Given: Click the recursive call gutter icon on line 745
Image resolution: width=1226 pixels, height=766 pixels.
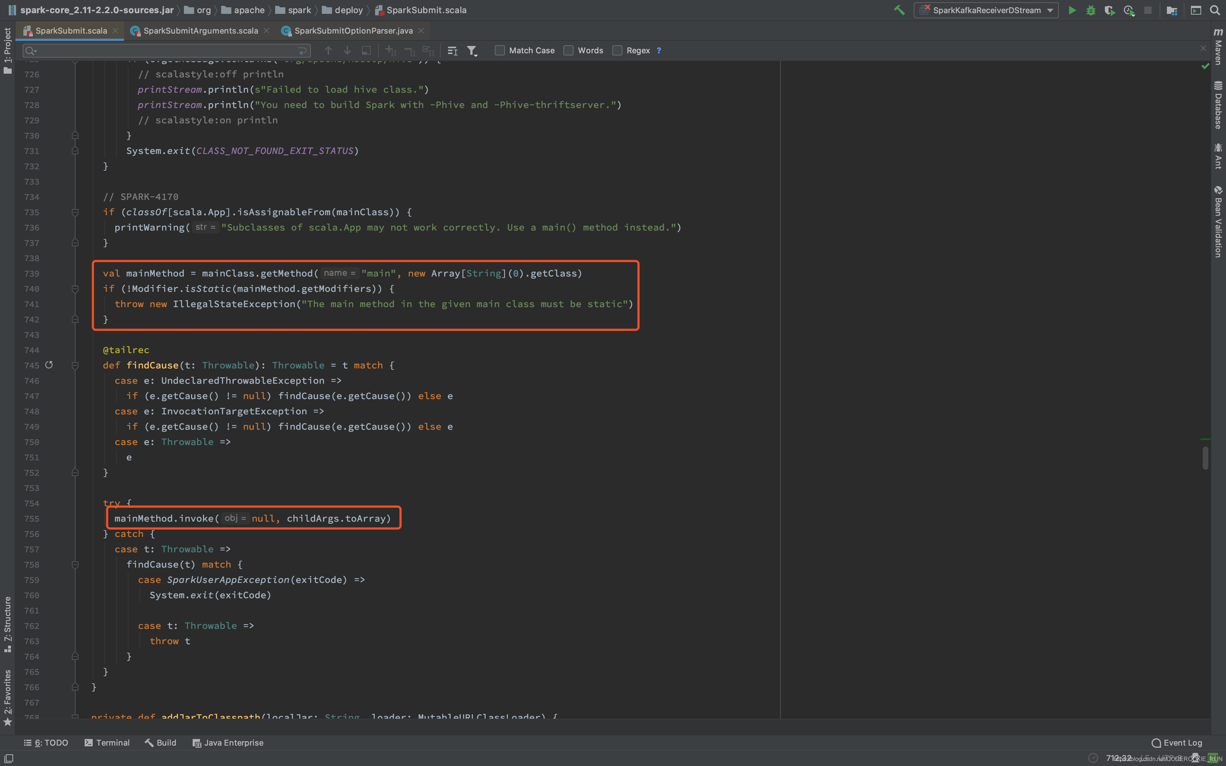Looking at the screenshot, I should (49, 365).
